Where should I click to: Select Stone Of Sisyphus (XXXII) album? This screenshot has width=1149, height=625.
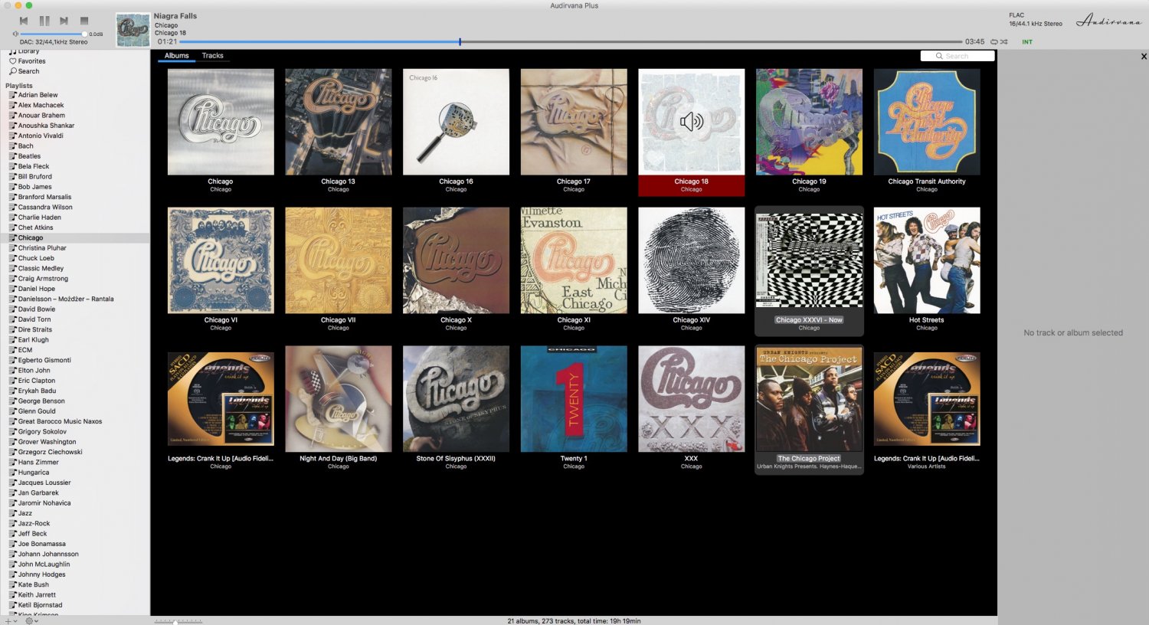point(456,399)
